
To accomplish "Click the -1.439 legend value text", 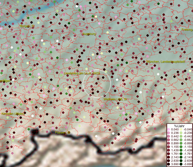I will (x=188, y=150).
